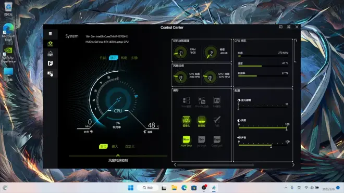The image size is (344, 193).
Task: Click the microphone tray icon
Action: click(x=292, y=188)
